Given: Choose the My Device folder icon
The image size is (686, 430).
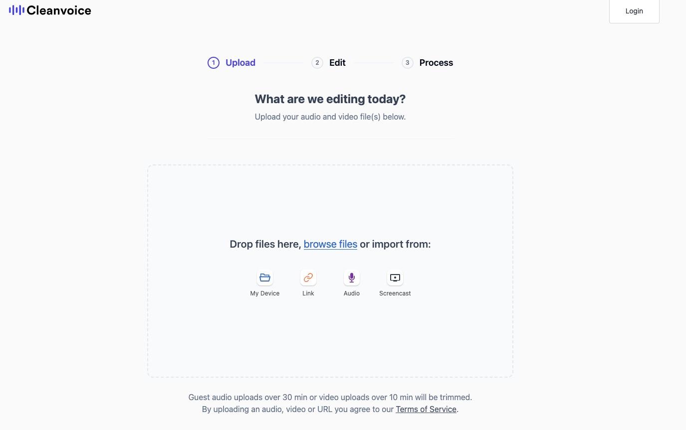Looking at the screenshot, I should 265,278.
